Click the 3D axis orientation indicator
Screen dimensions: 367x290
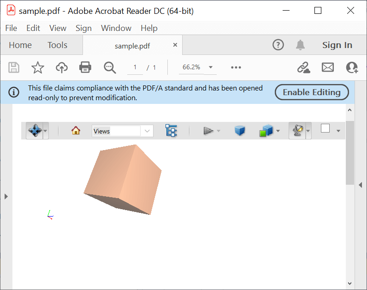(50, 215)
